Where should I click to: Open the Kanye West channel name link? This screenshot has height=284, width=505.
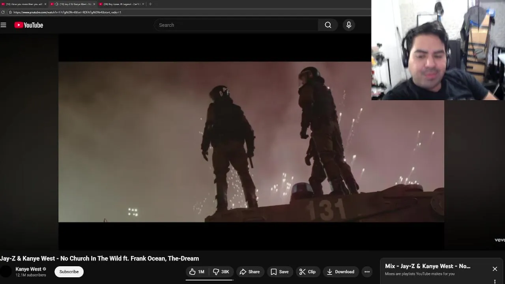[x=28, y=269]
